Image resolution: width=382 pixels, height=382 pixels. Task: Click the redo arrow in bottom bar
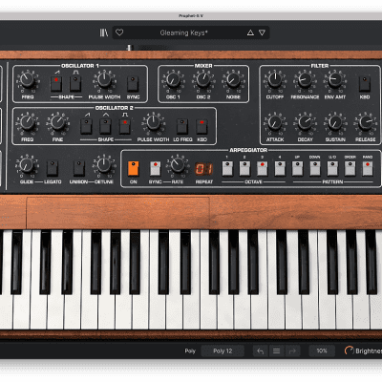pos(292,351)
